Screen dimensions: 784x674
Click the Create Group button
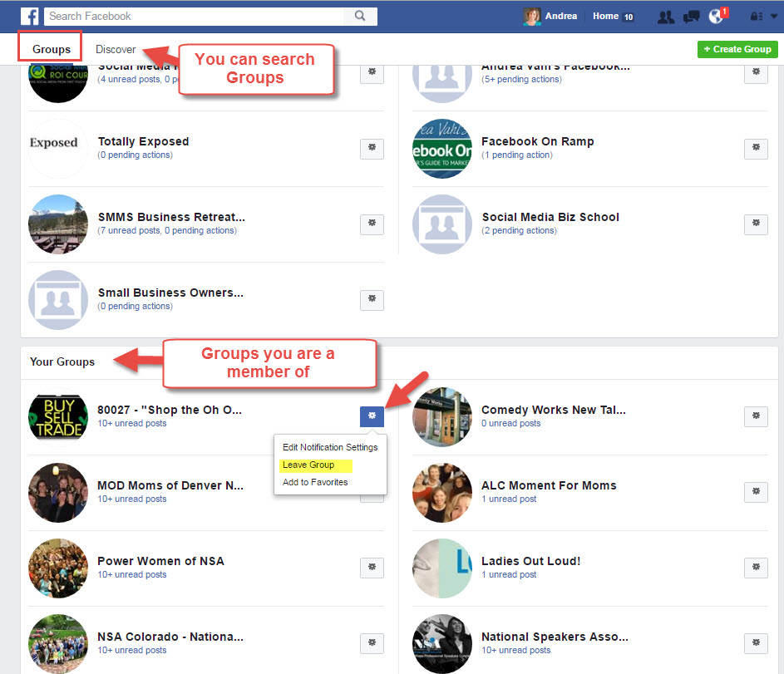[737, 49]
